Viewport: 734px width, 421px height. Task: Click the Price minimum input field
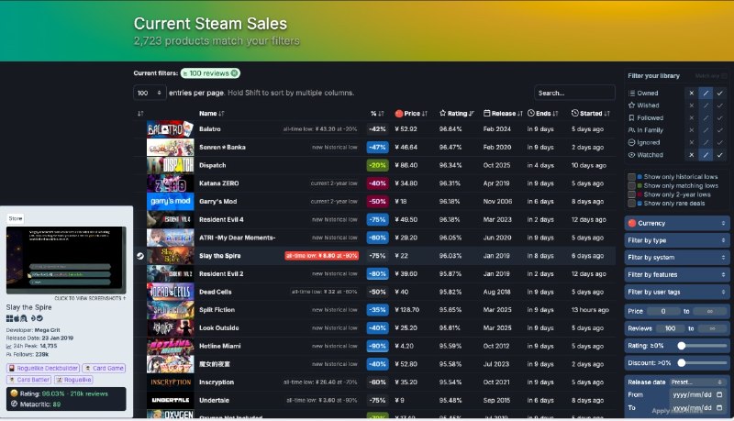[663, 311]
